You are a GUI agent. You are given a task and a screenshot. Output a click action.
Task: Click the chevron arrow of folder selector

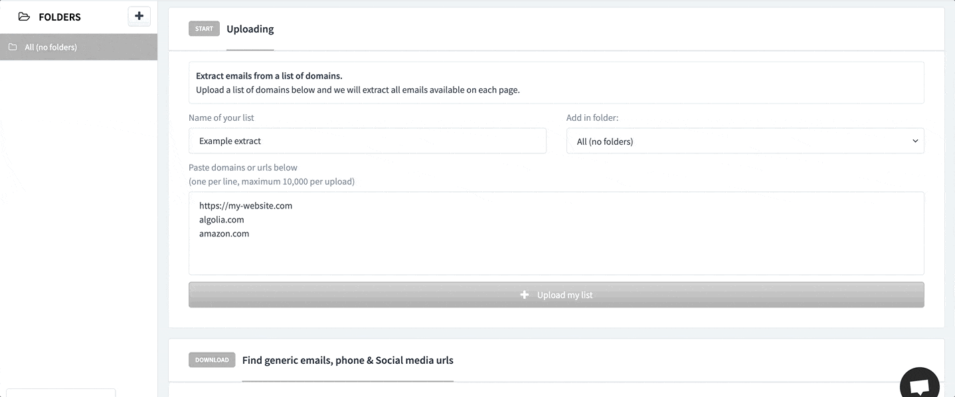(915, 141)
